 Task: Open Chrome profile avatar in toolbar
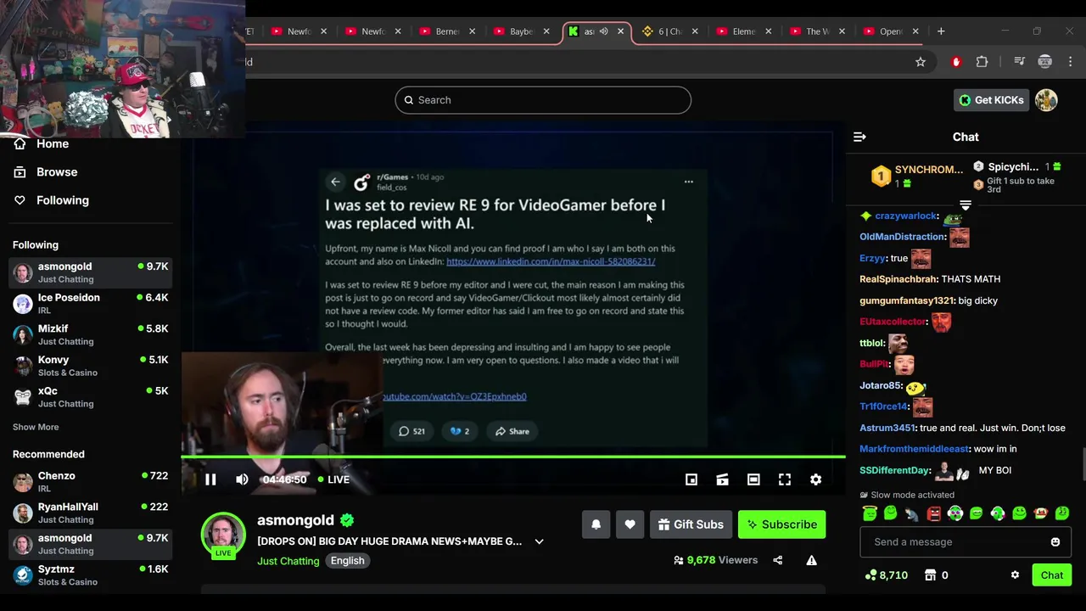tap(1045, 62)
